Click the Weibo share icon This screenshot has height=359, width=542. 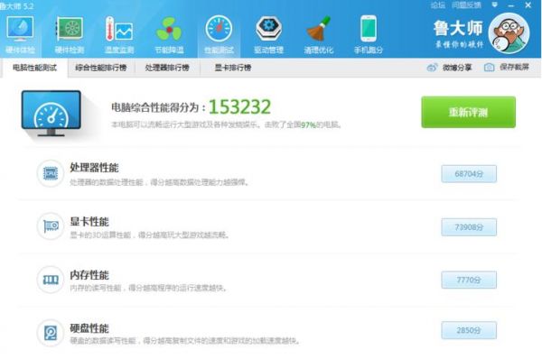click(432, 68)
